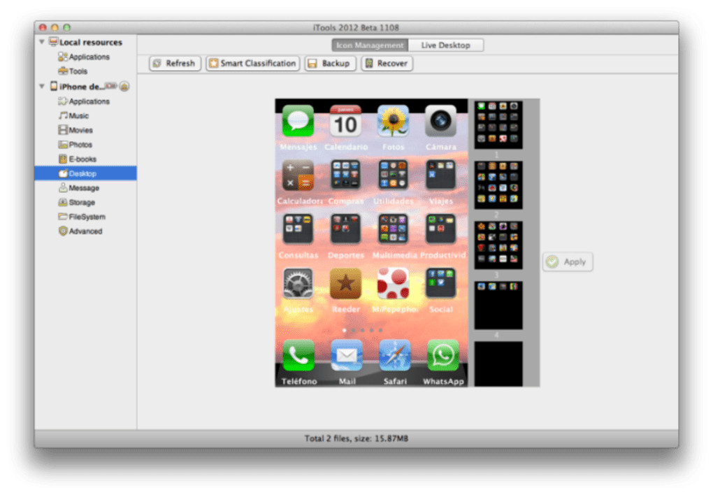This screenshot has height=495, width=713.
Task: Run Smart Classification
Action: pyautogui.click(x=253, y=63)
